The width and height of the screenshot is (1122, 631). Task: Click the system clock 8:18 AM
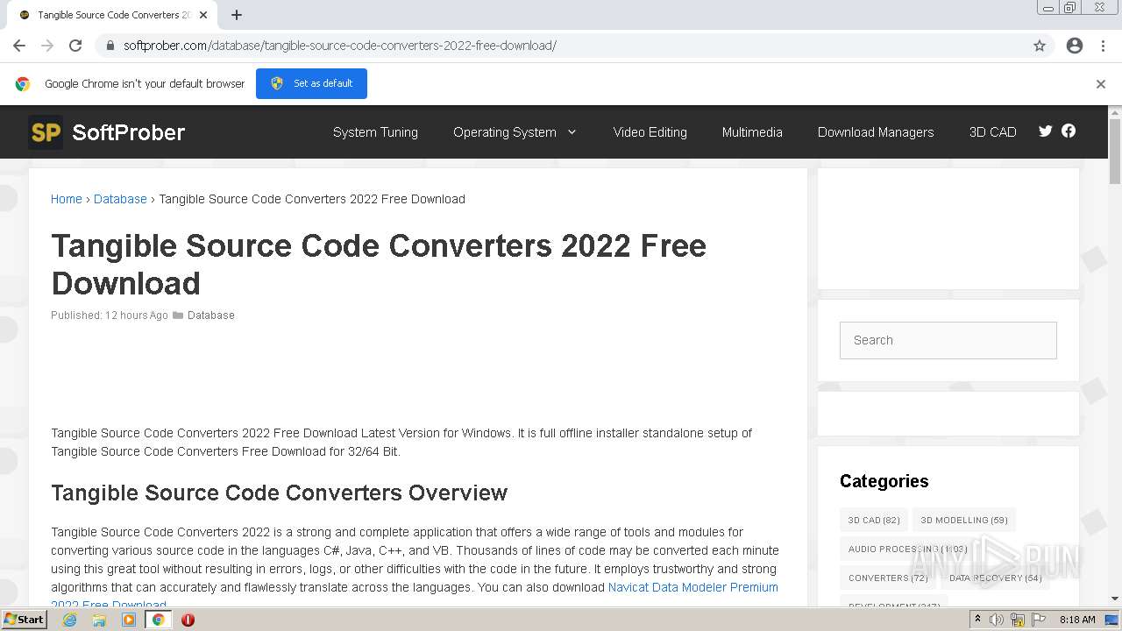1077,620
